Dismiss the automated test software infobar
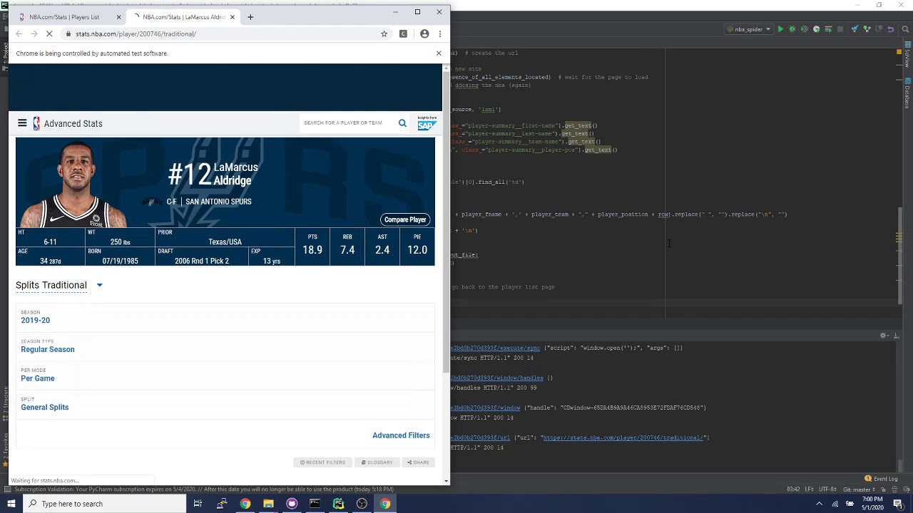913x513 pixels. tap(439, 53)
